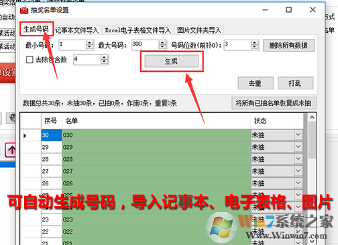Open 图片文件夹导入 tab
The width and height of the screenshot is (338, 245).
coord(199,30)
